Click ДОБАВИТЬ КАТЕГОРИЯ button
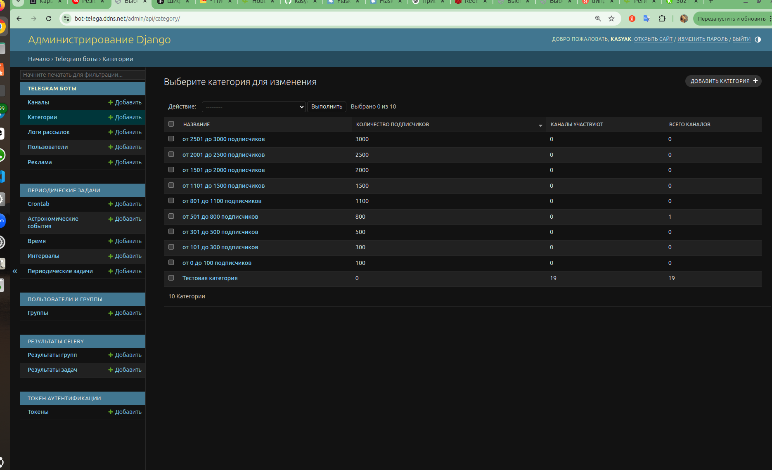 (723, 81)
